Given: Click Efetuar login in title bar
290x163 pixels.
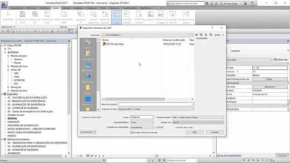Looking at the screenshot, I should click(x=231, y=4).
